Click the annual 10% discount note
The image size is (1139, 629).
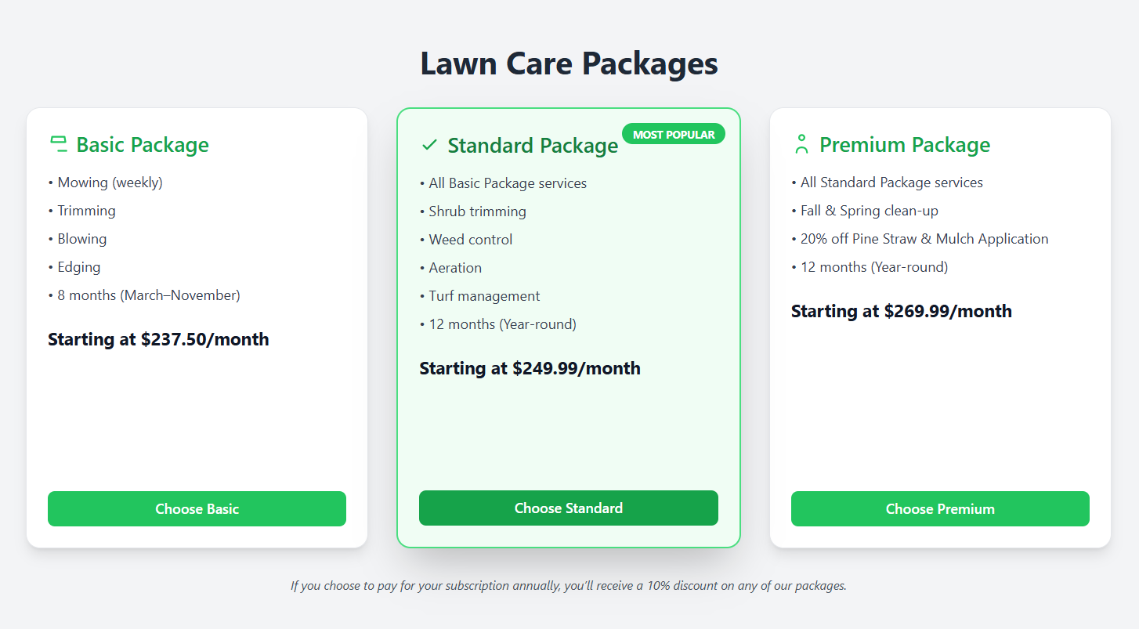pyautogui.click(x=569, y=585)
